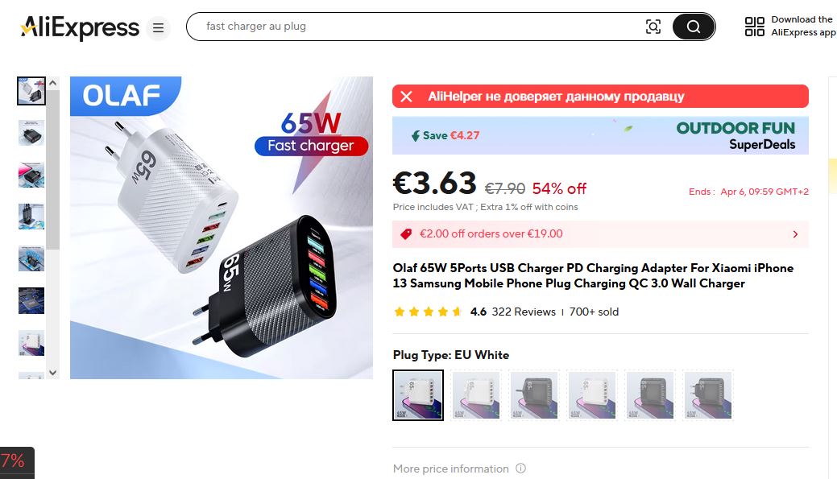The width and height of the screenshot is (837, 479).
Task: Click the image search camera icon
Action: click(x=653, y=27)
